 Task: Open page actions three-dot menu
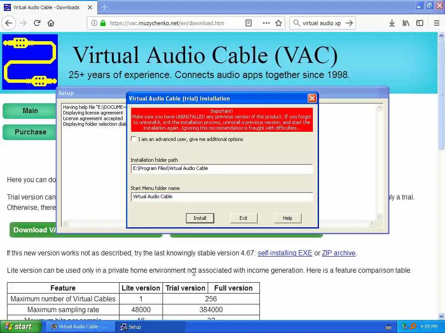click(266, 23)
